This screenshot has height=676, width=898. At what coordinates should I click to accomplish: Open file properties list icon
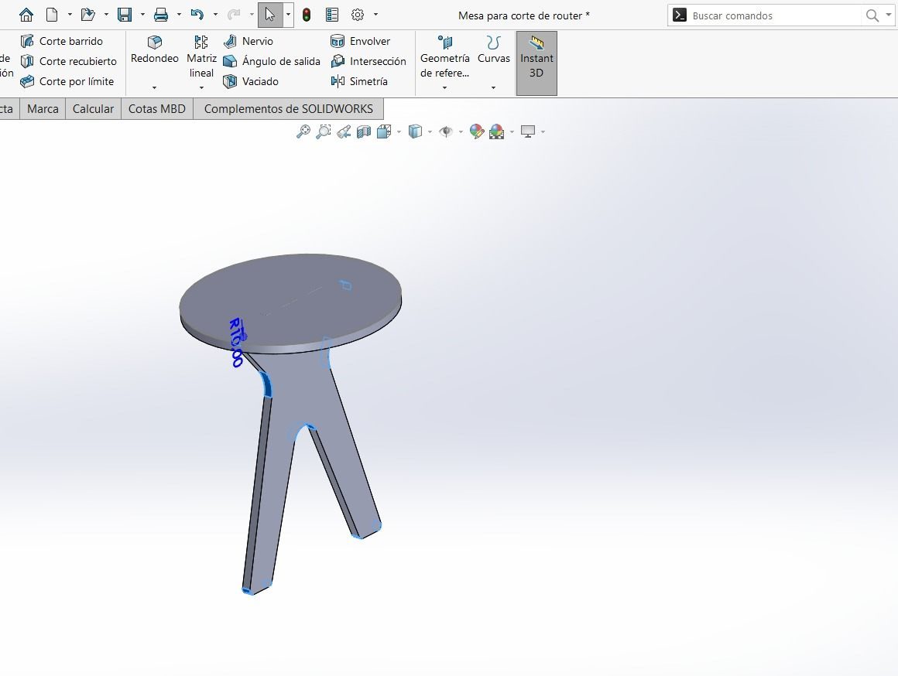point(331,15)
